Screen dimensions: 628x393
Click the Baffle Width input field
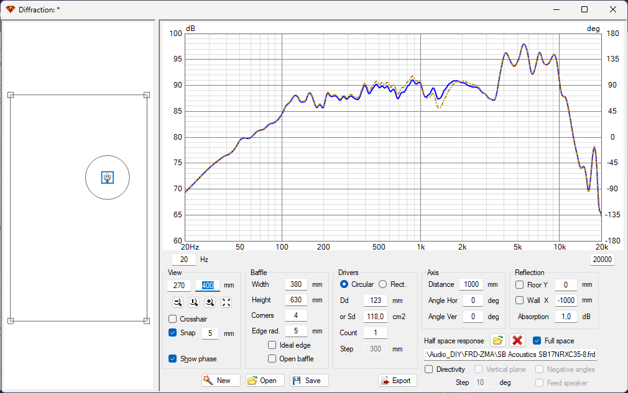click(296, 284)
